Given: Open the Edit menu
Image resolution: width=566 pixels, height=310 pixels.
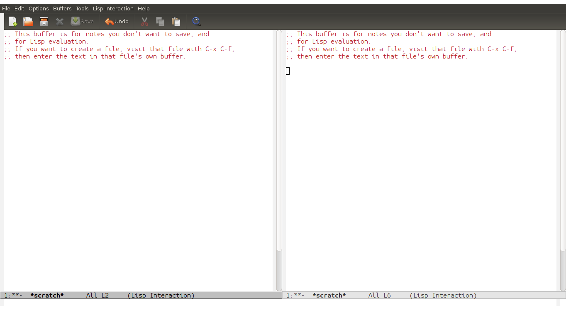Looking at the screenshot, I should (19, 8).
